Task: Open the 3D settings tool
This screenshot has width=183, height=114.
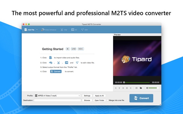Action: [74, 30]
